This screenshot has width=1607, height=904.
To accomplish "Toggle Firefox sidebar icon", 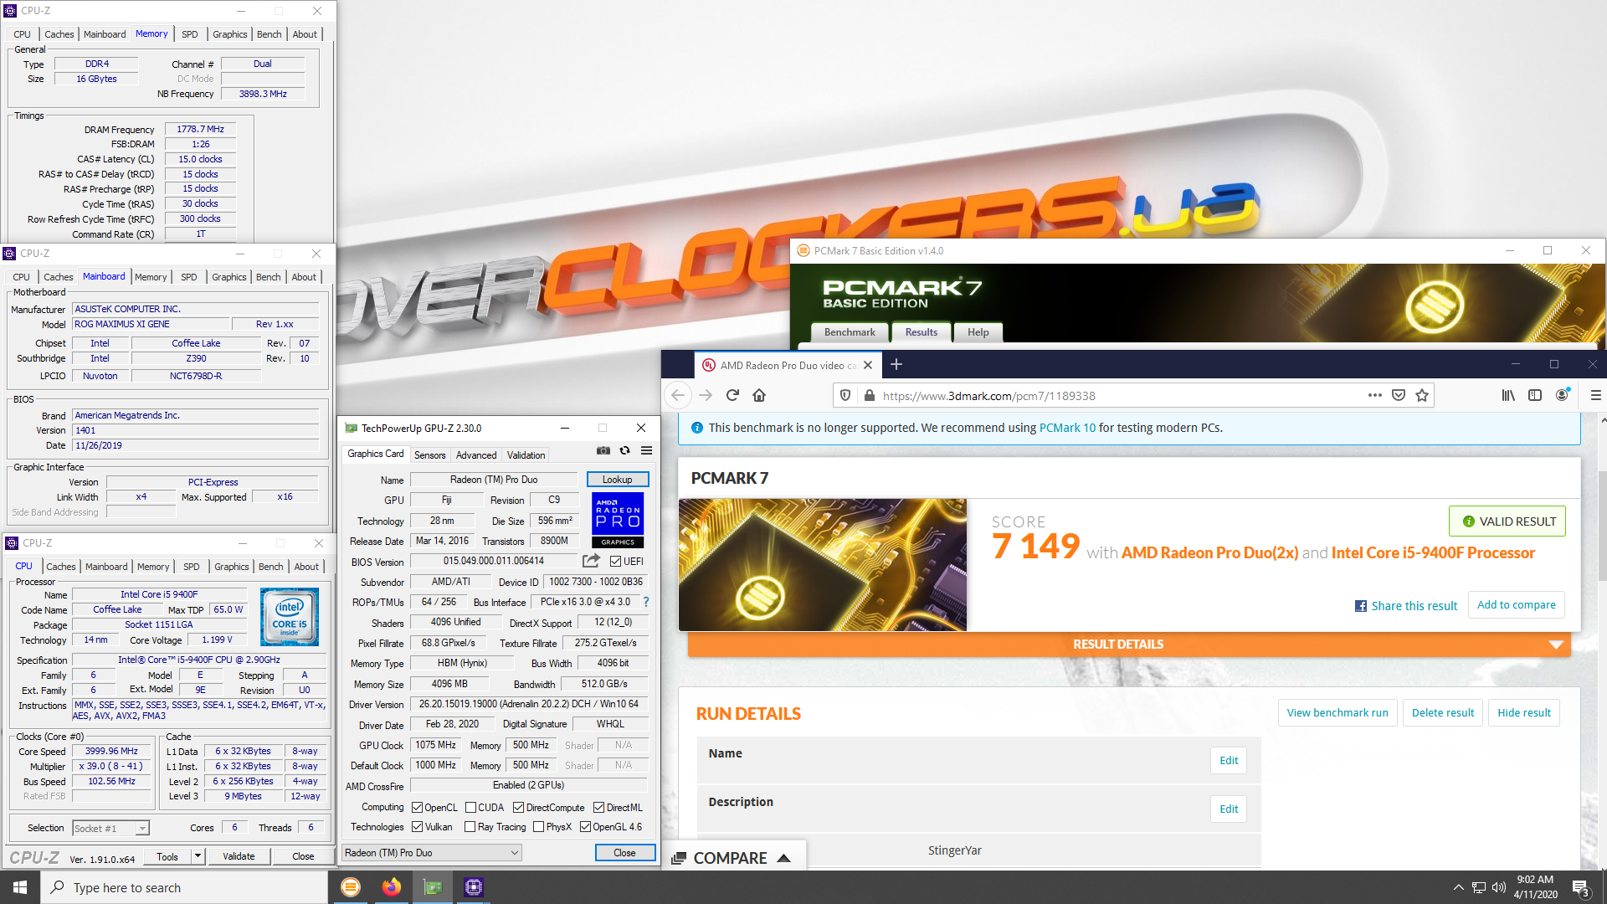I will [1535, 395].
